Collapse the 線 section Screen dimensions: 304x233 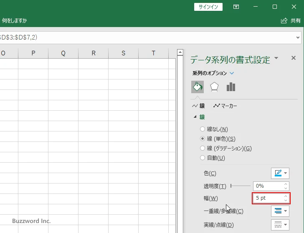tap(195, 116)
